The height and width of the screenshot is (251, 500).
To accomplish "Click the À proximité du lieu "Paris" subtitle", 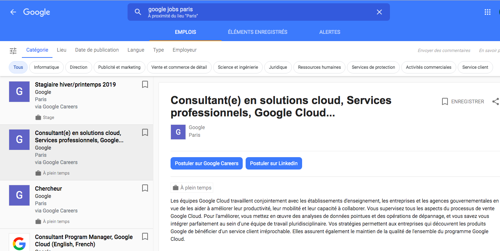I will coord(173,16).
